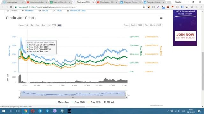Open the dark screen-recorder taskbar app
204x114 pixels.
point(69,111)
